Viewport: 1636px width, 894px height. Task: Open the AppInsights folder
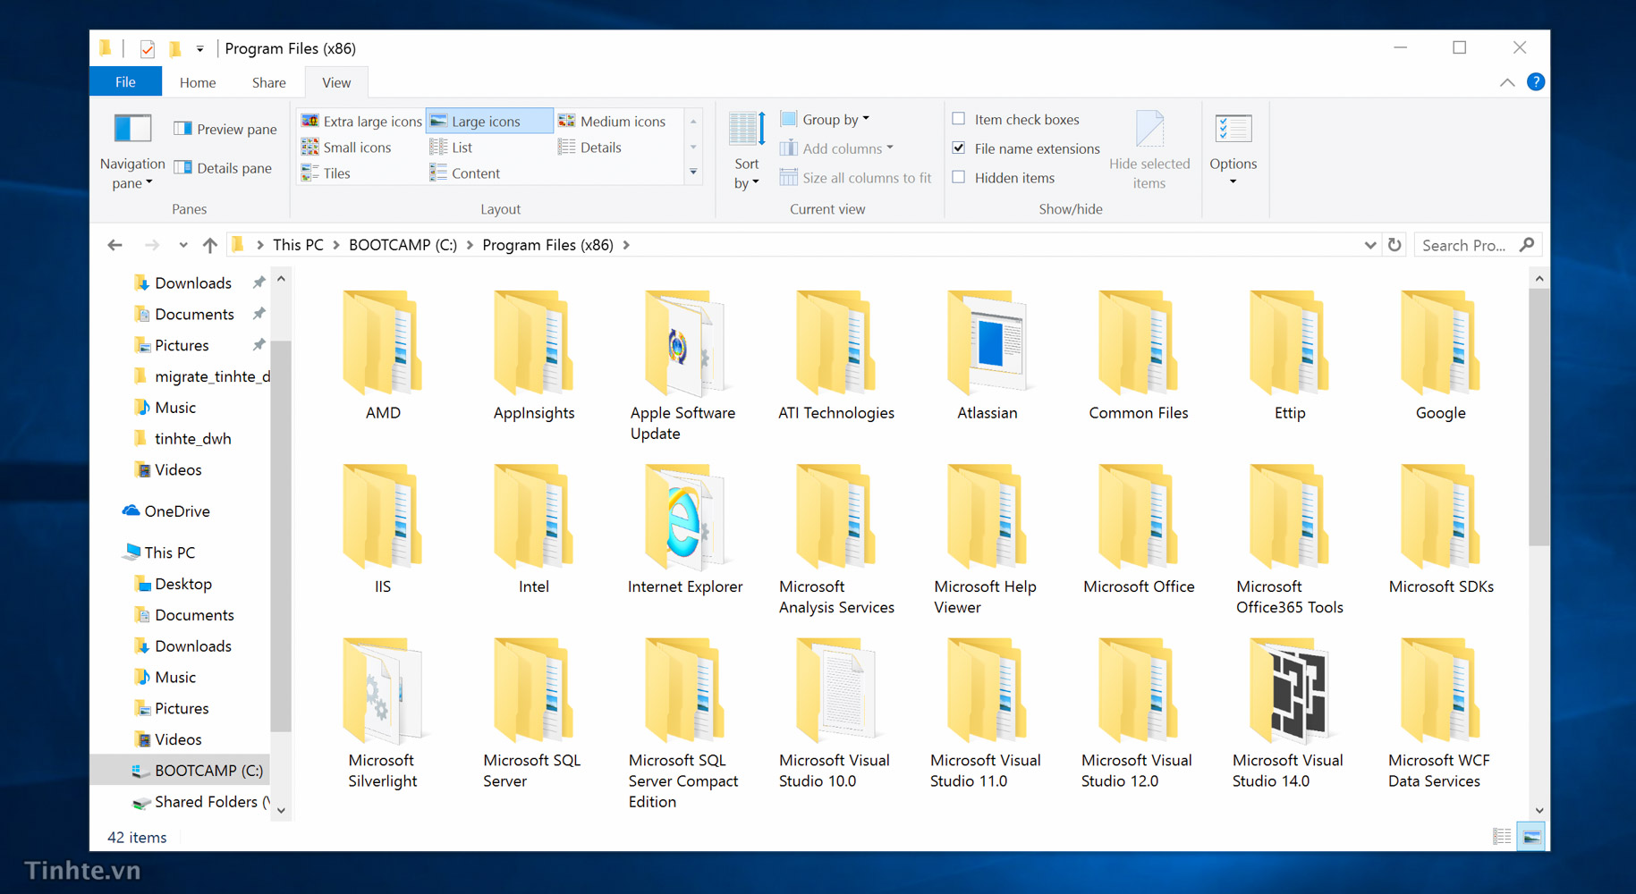click(534, 356)
